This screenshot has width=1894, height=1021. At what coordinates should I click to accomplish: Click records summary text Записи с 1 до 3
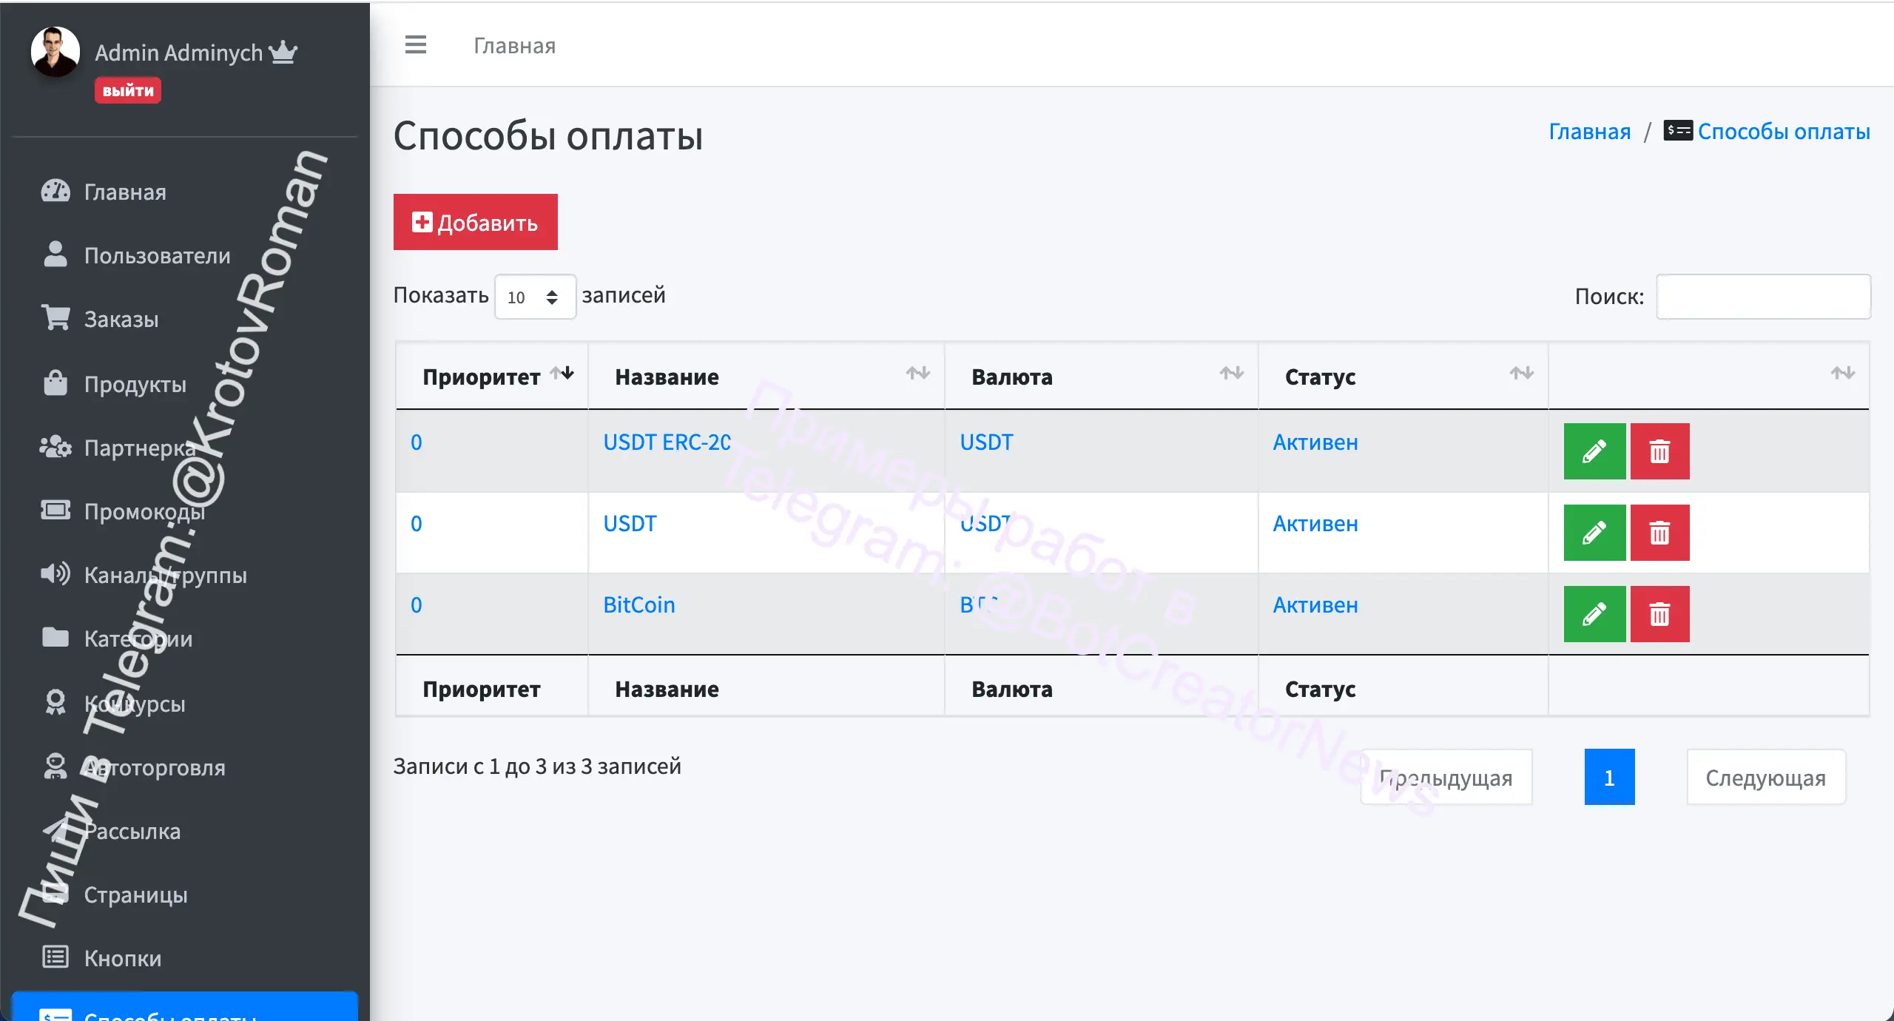pos(537,766)
